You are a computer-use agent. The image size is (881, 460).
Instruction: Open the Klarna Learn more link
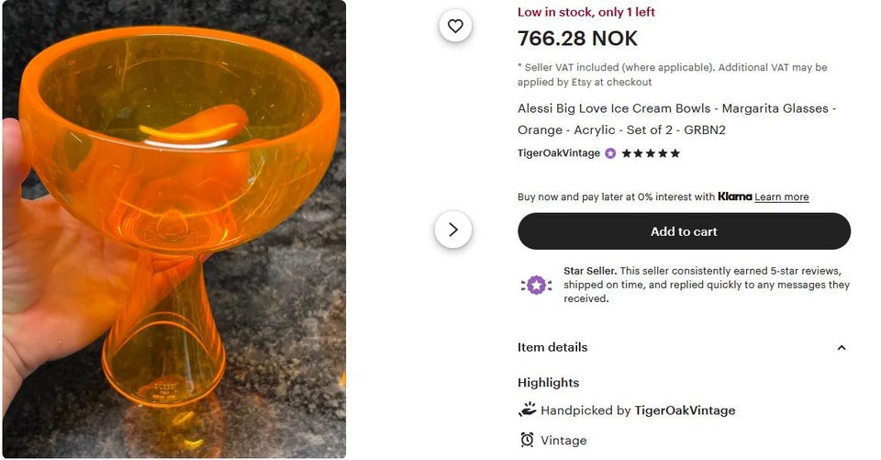tap(782, 197)
